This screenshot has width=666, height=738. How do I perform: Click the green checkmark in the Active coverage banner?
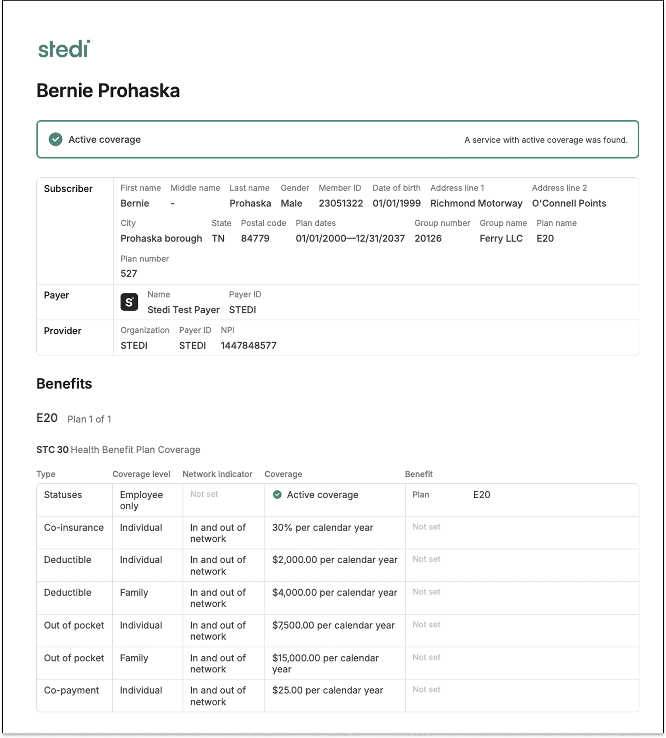tap(55, 139)
